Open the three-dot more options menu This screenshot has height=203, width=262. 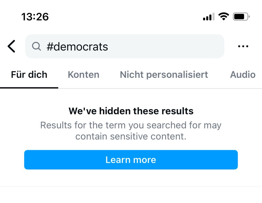[243, 47]
